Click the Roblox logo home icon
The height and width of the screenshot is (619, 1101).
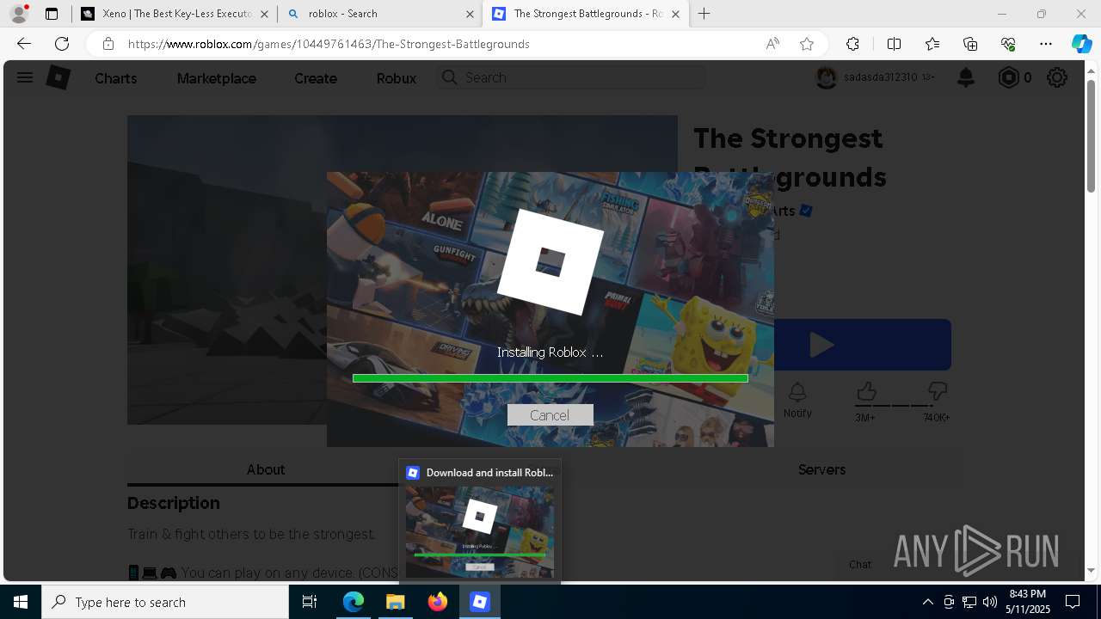pyautogui.click(x=58, y=77)
